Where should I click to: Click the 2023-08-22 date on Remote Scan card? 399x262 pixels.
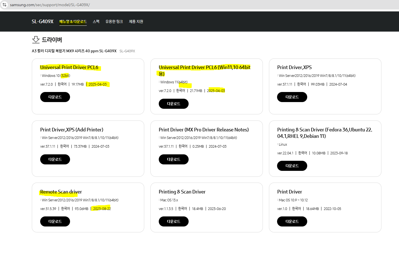pyautogui.click(x=102, y=209)
